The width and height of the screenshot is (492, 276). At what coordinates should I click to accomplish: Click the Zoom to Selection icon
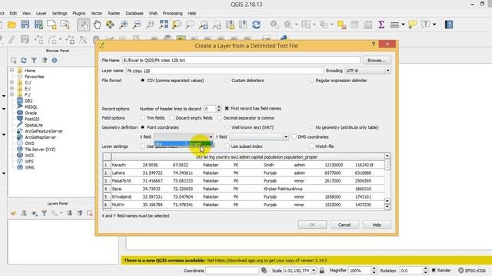click(177, 25)
